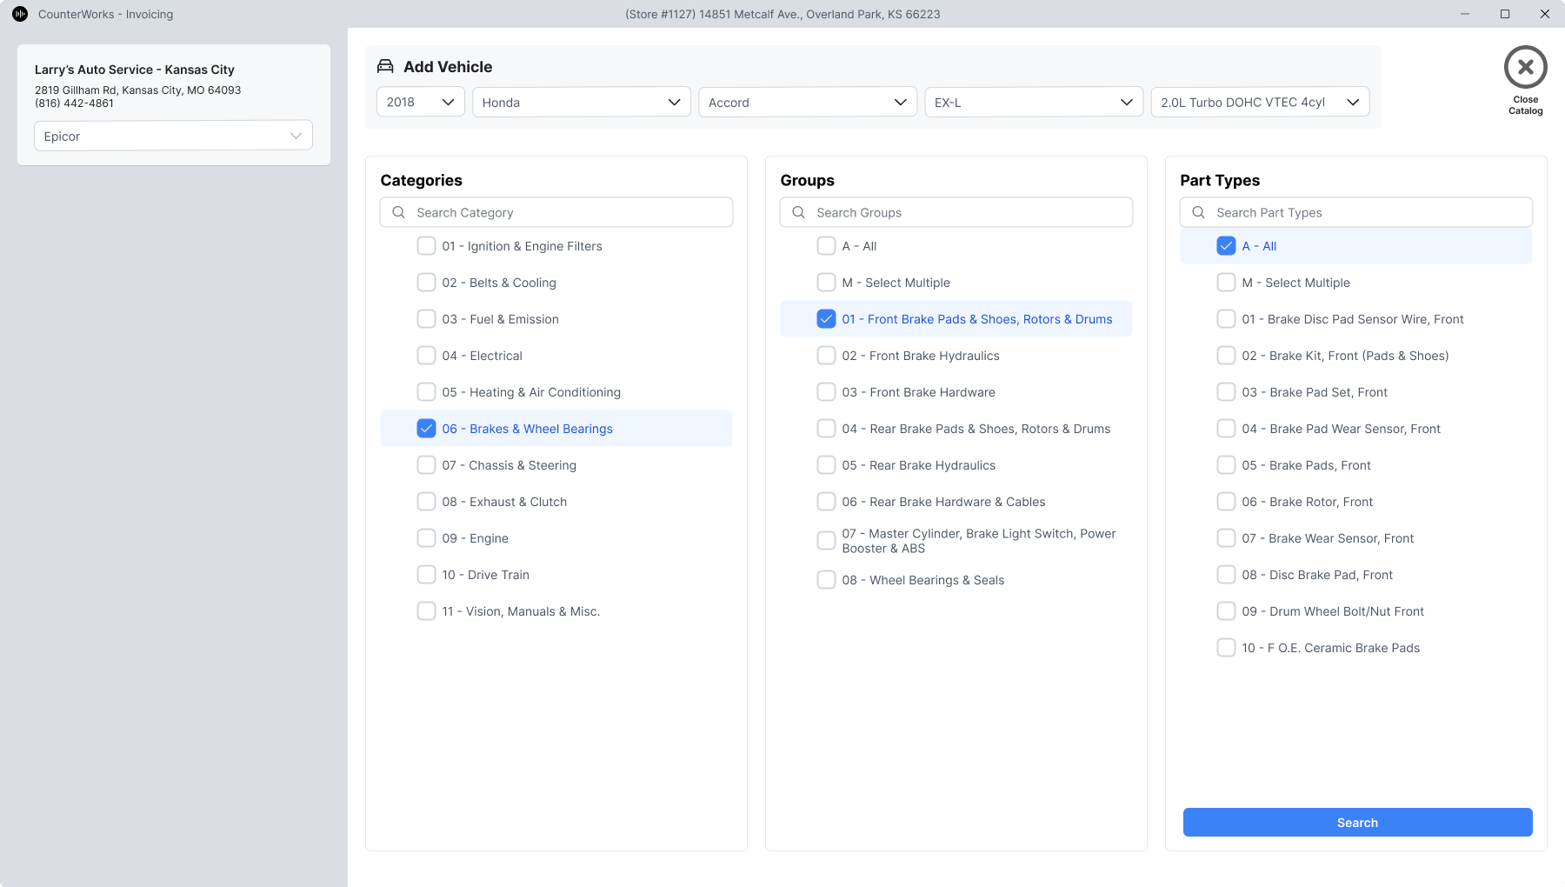Viewport: 1565px width, 887px height.
Task: Check the 07 - Chassis & Steering category
Action: pos(426,465)
